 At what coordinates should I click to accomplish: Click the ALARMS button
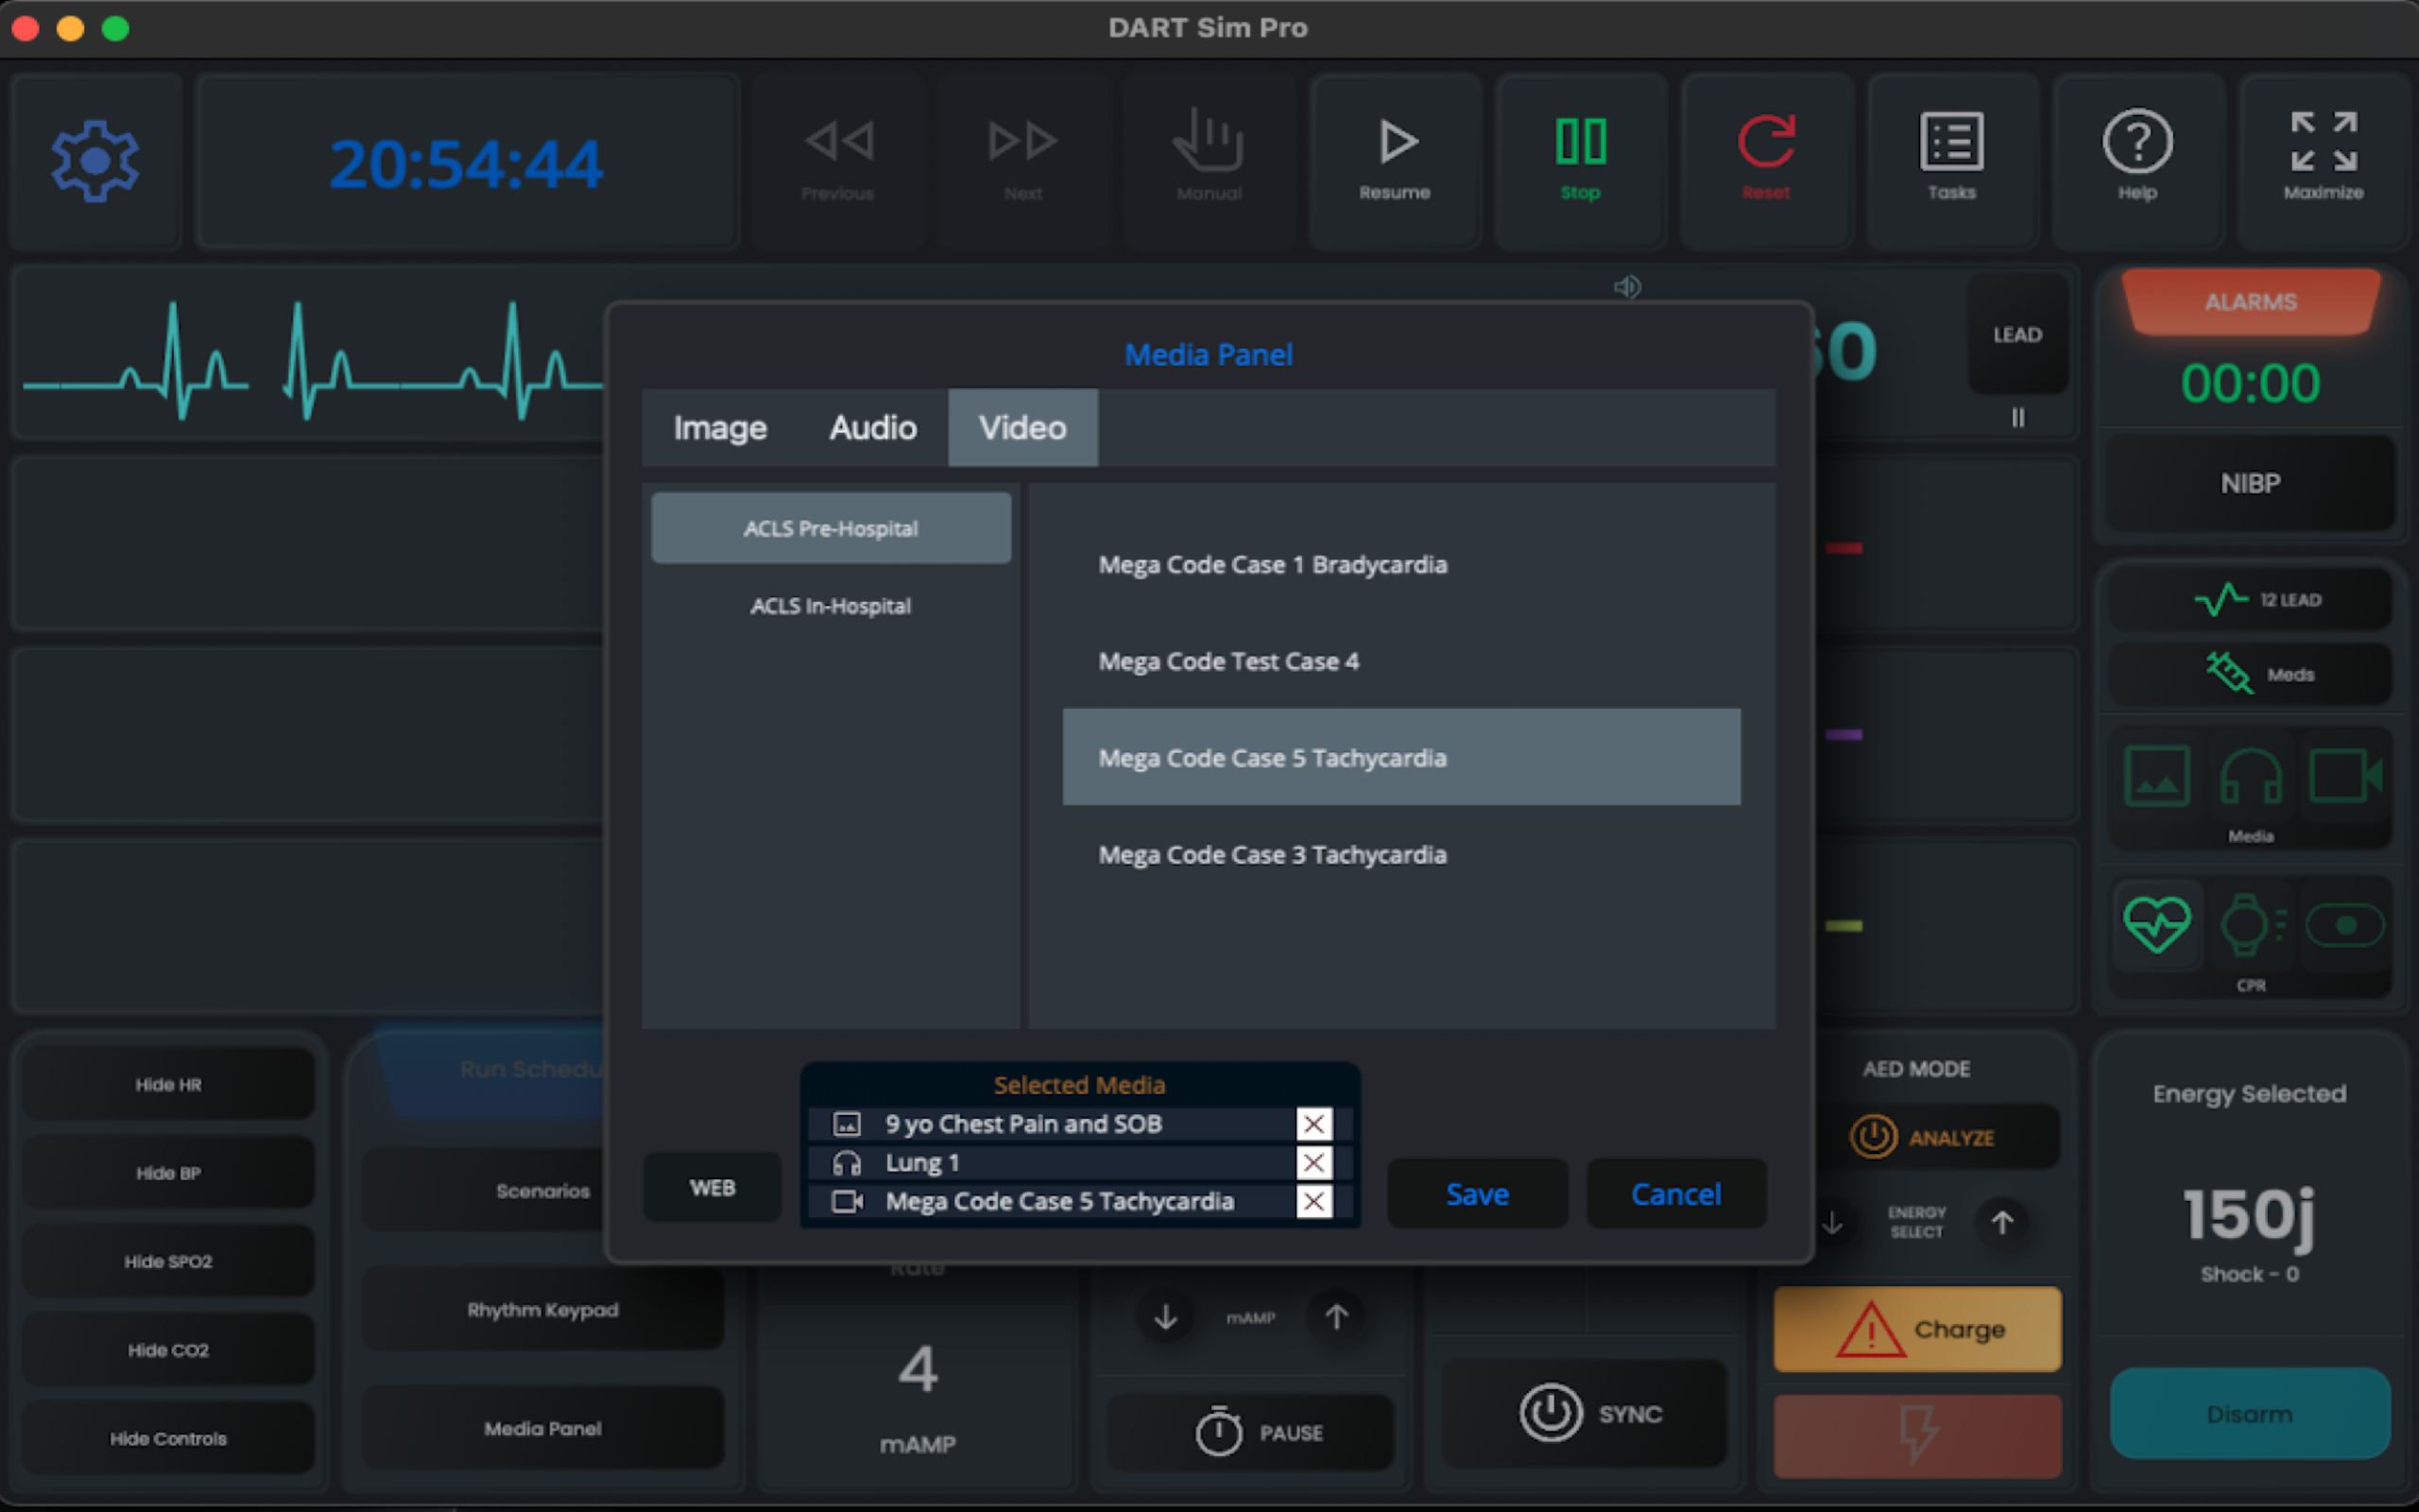click(x=2250, y=302)
